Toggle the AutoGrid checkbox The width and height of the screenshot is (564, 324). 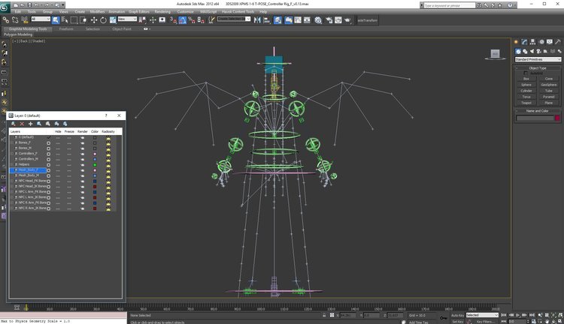click(x=526, y=73)
